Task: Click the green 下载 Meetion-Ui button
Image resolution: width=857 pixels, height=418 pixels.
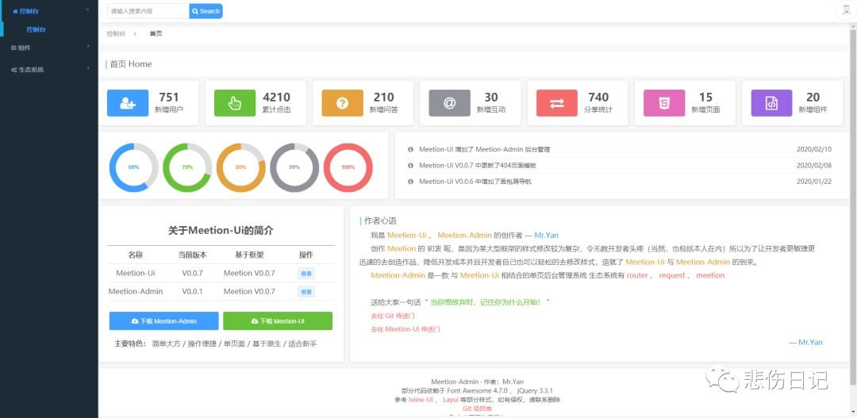Action: pos(278,320)
